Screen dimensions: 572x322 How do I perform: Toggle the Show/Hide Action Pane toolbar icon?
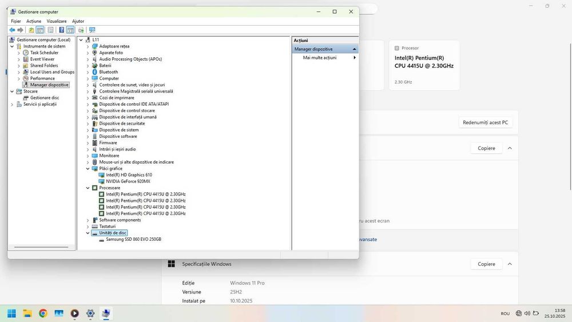70,30
